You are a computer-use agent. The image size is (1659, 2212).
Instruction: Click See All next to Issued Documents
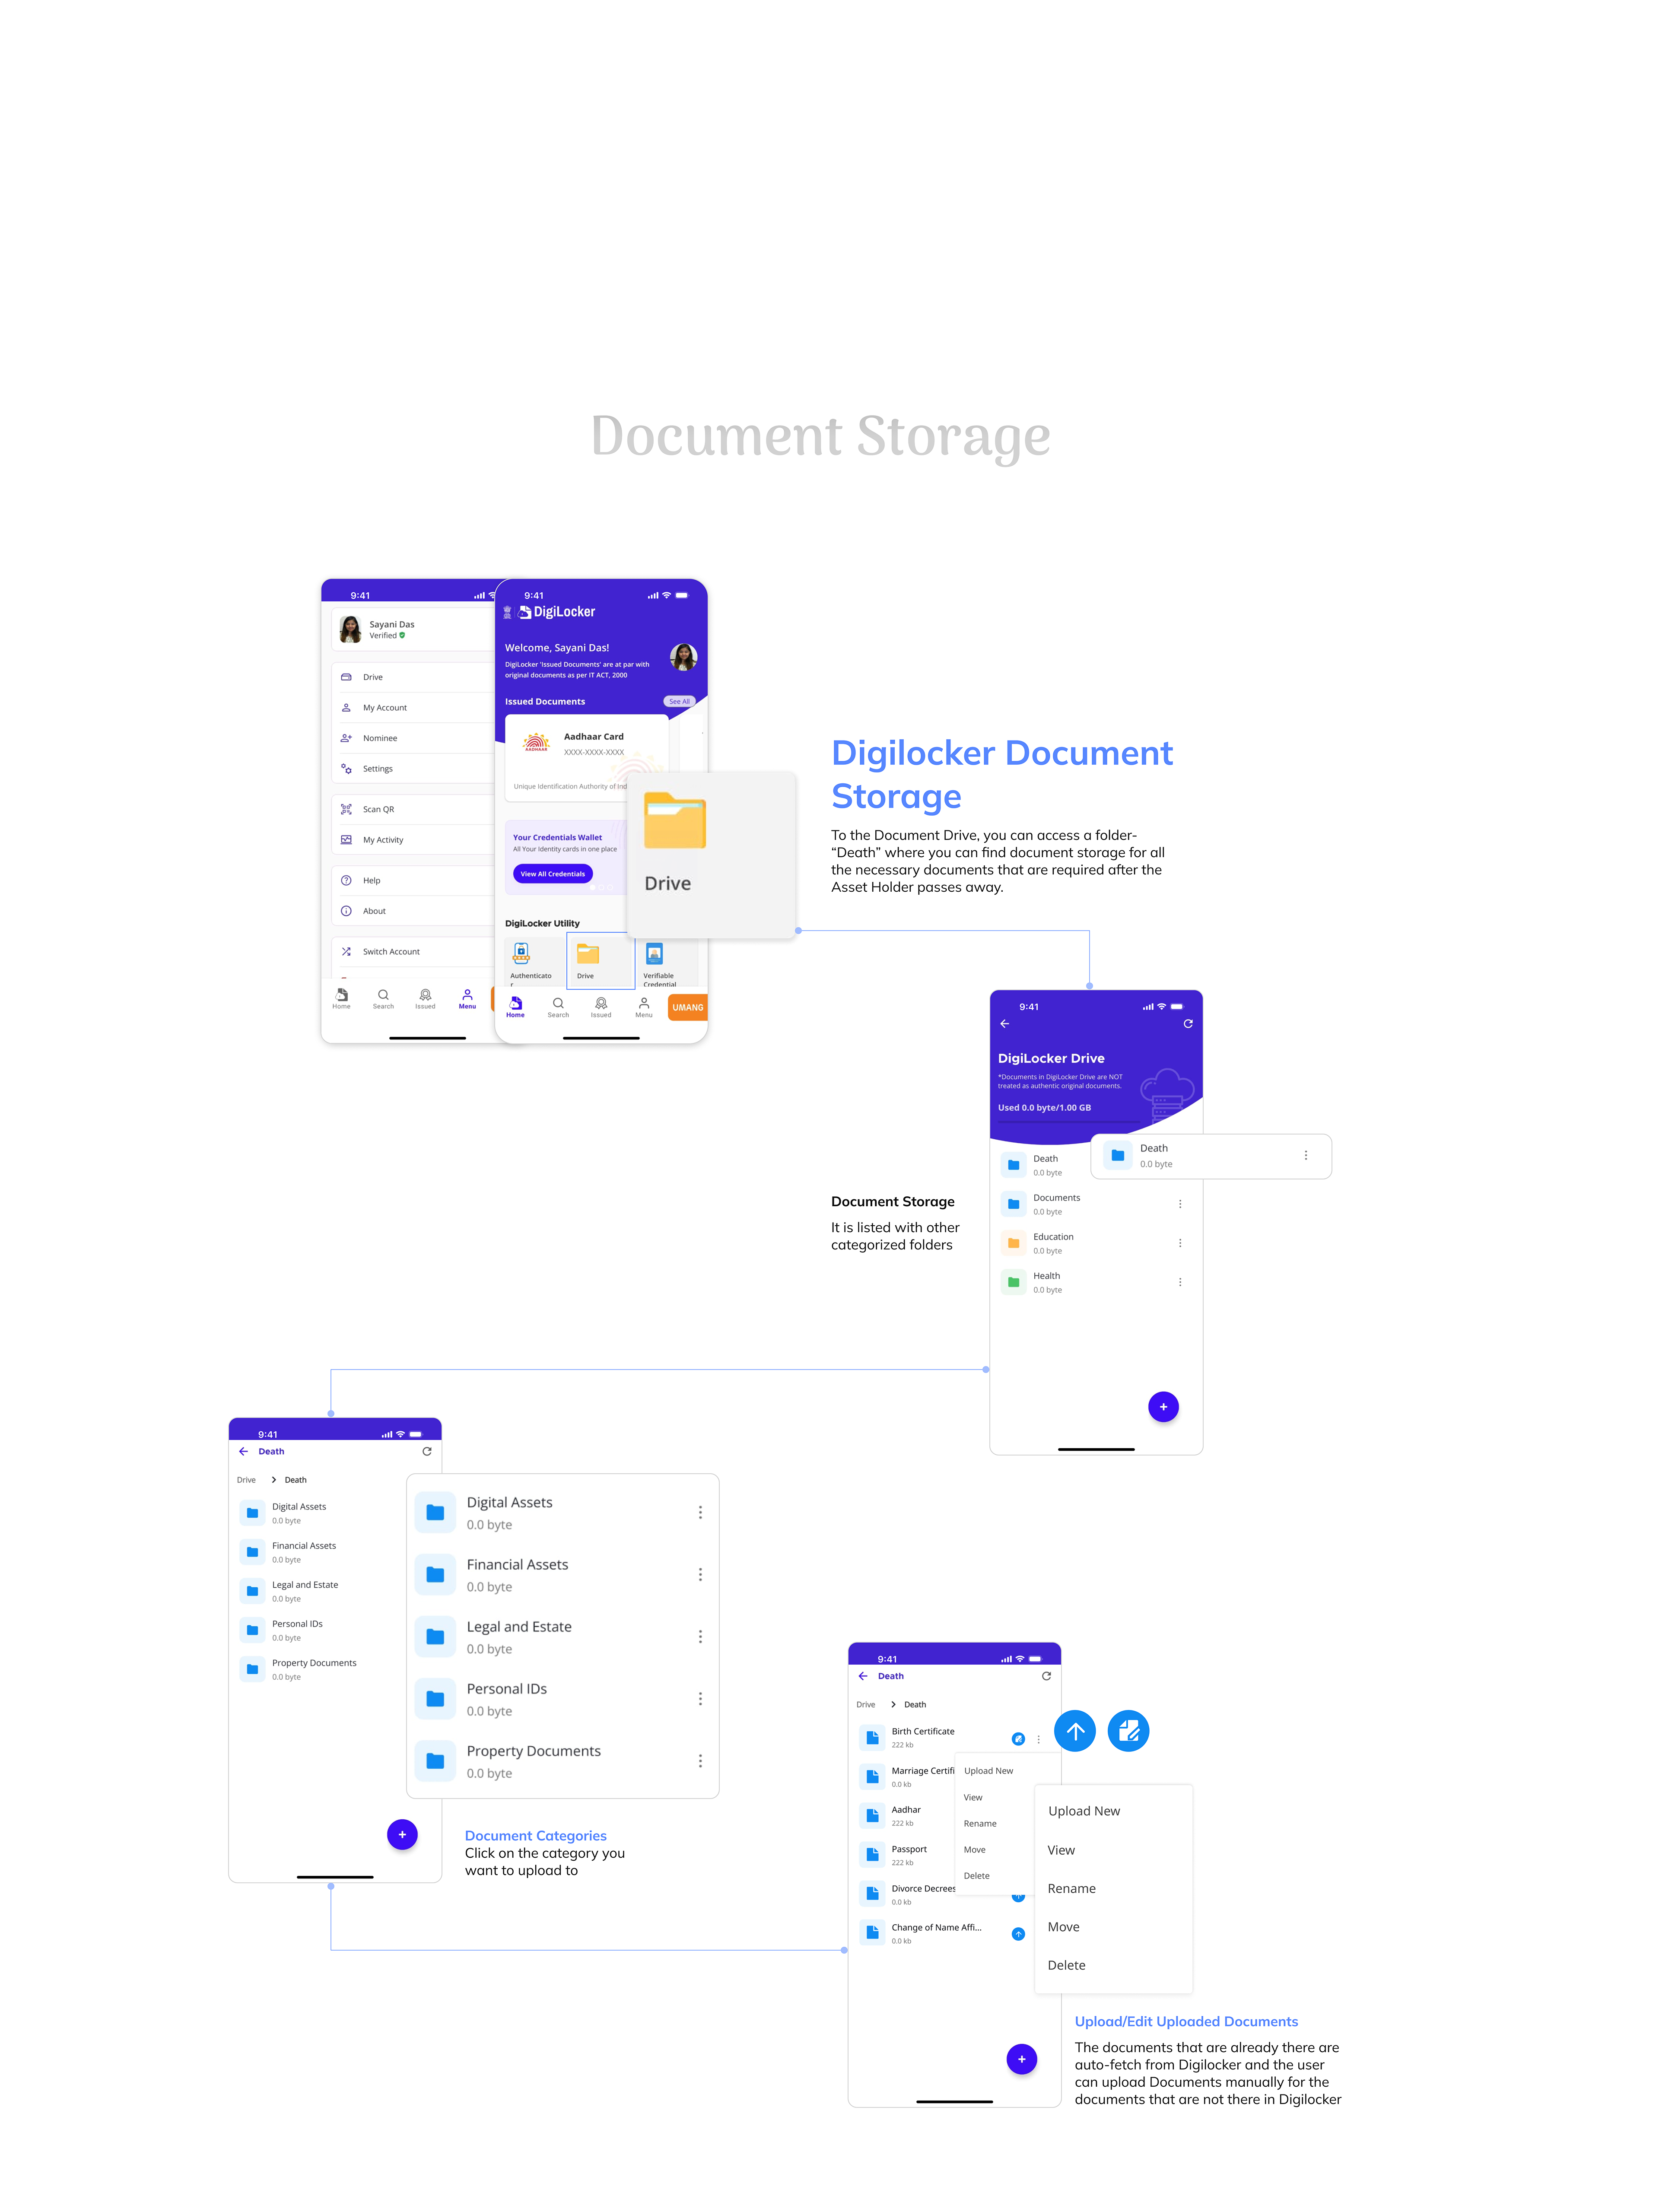(679, 701)
